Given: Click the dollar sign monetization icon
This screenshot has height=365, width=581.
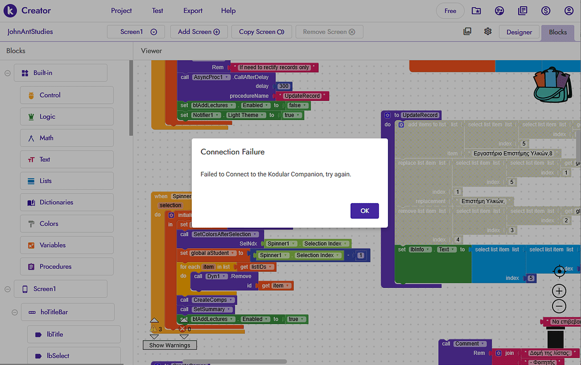Looking at the screenshot, I should [x=545, y=11].
